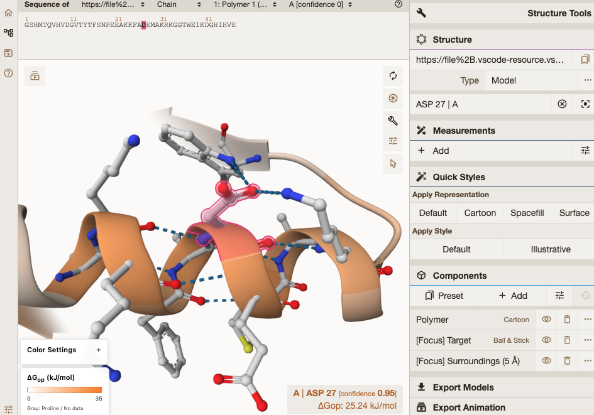
Task: Open Focus Target more options
Action: pyautogui.click(x=587, y=340)
